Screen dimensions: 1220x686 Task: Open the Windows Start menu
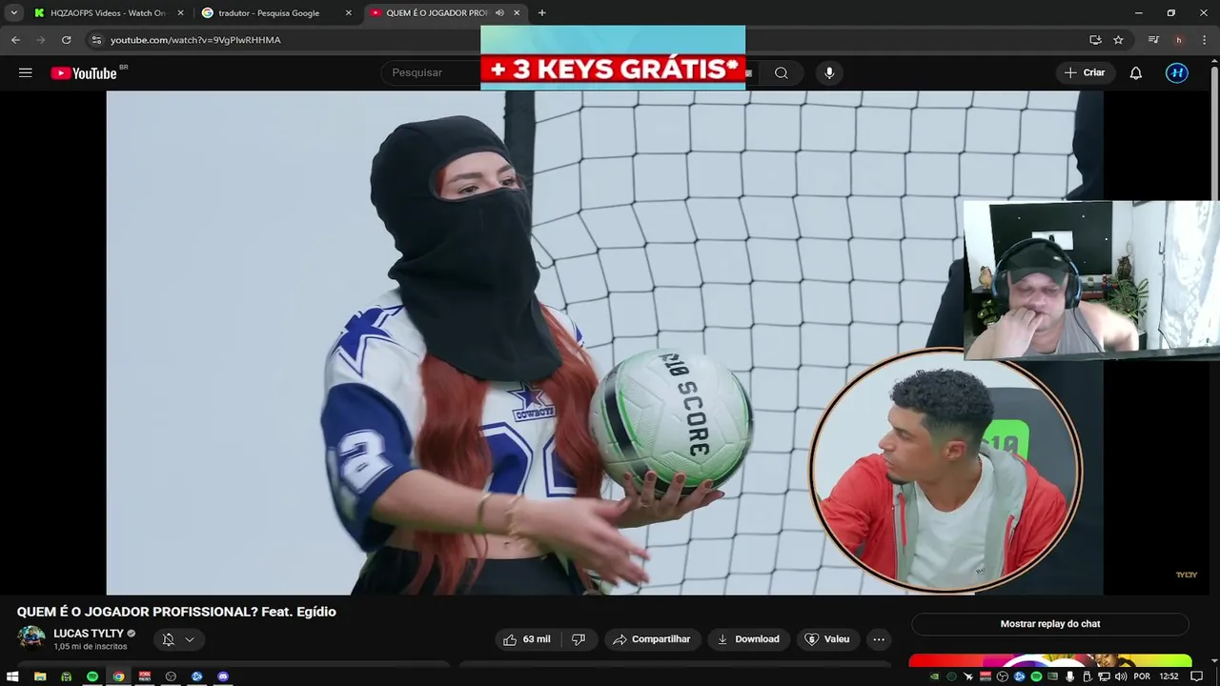click(13, 676)
